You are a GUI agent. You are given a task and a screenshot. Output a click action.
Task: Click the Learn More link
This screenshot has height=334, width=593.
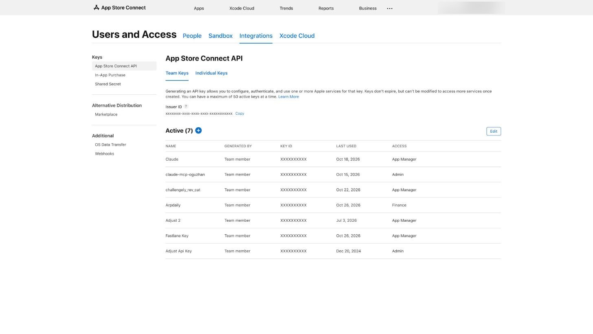tap(288, 97)
